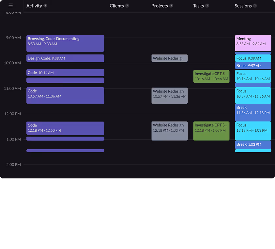Click the Activity help question icon
This screenshot has width=275, height=249.
(45, 6)
